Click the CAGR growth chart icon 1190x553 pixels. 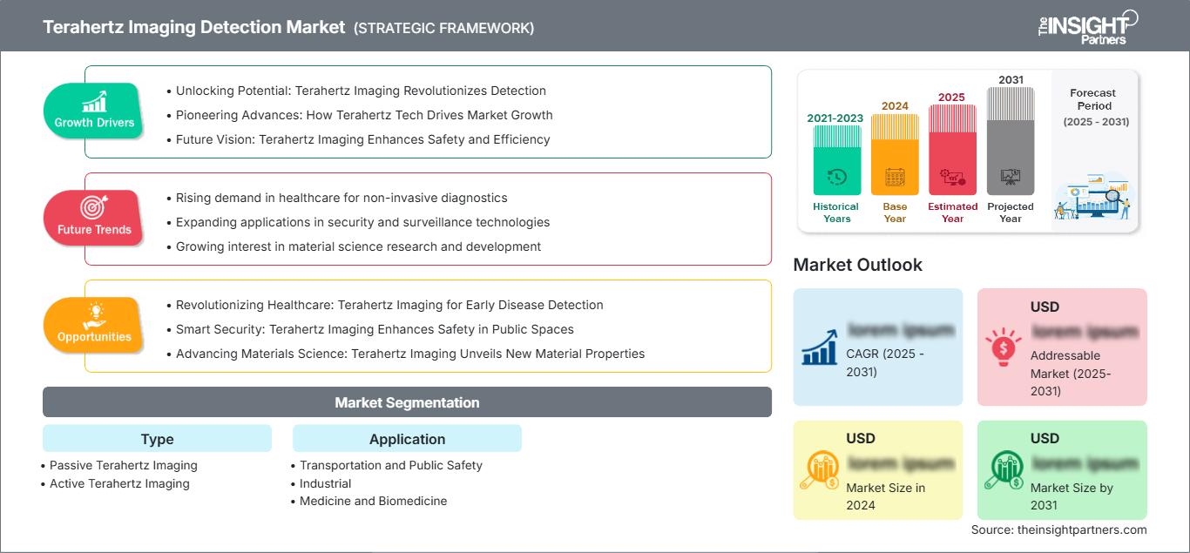click(x=820, y=347)
